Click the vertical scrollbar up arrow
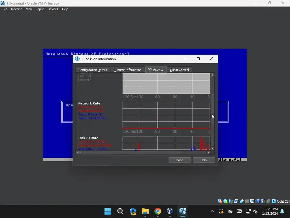Image resolution: width=290 pixels, height=218 pixels. coord(212,75)
